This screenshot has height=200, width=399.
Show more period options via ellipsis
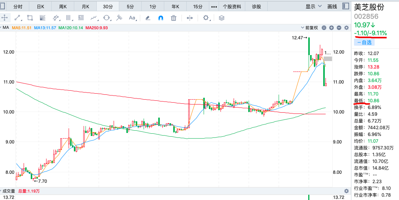[x=214, y=7]
